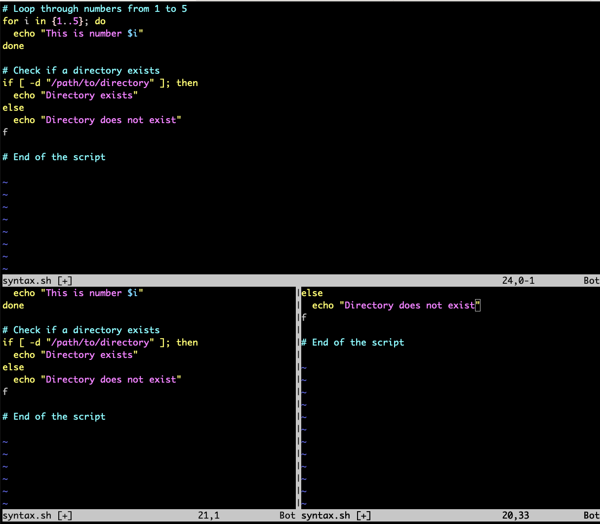
Task: Click the comment End of the script
Action: pos(54,157)
